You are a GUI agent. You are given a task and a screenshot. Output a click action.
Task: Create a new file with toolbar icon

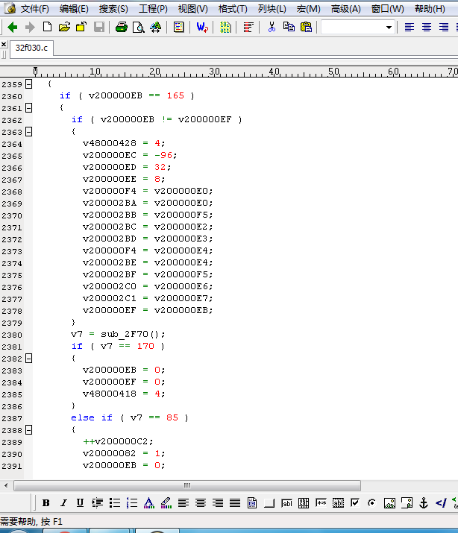point(48,28)
